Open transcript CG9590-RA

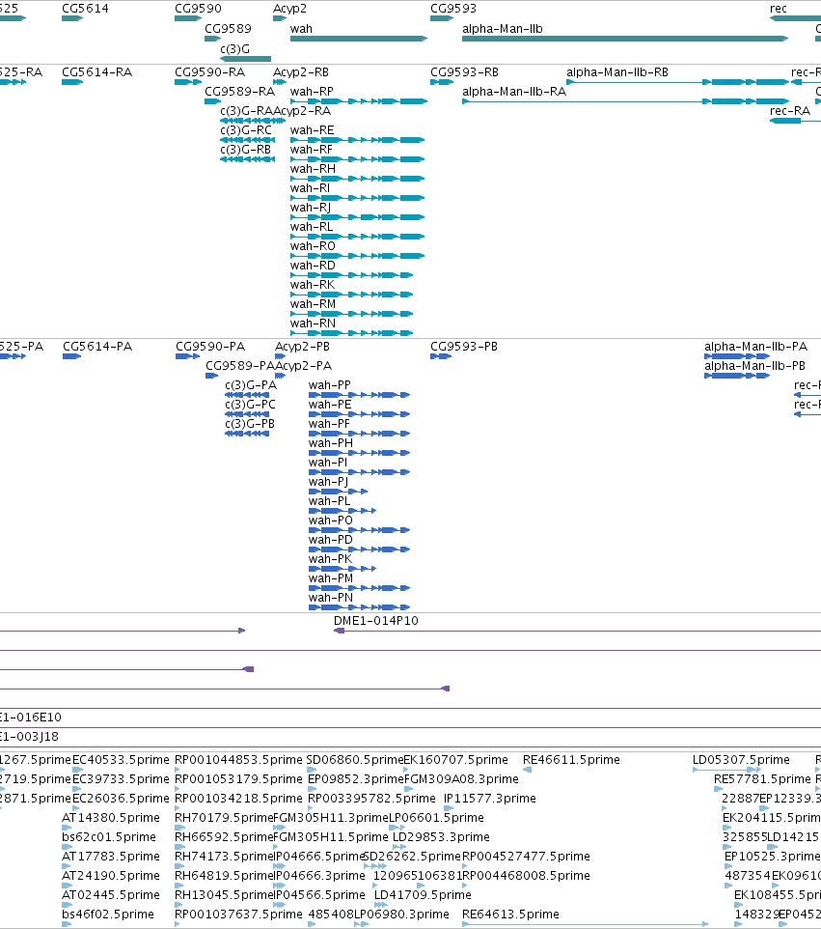209,72
